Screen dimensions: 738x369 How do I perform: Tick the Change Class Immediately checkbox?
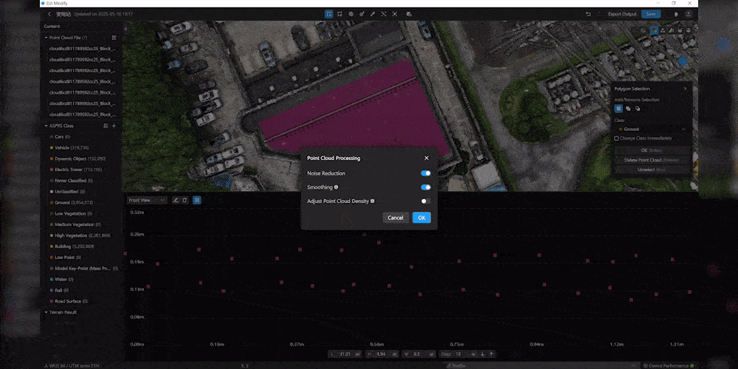point(616,139)
